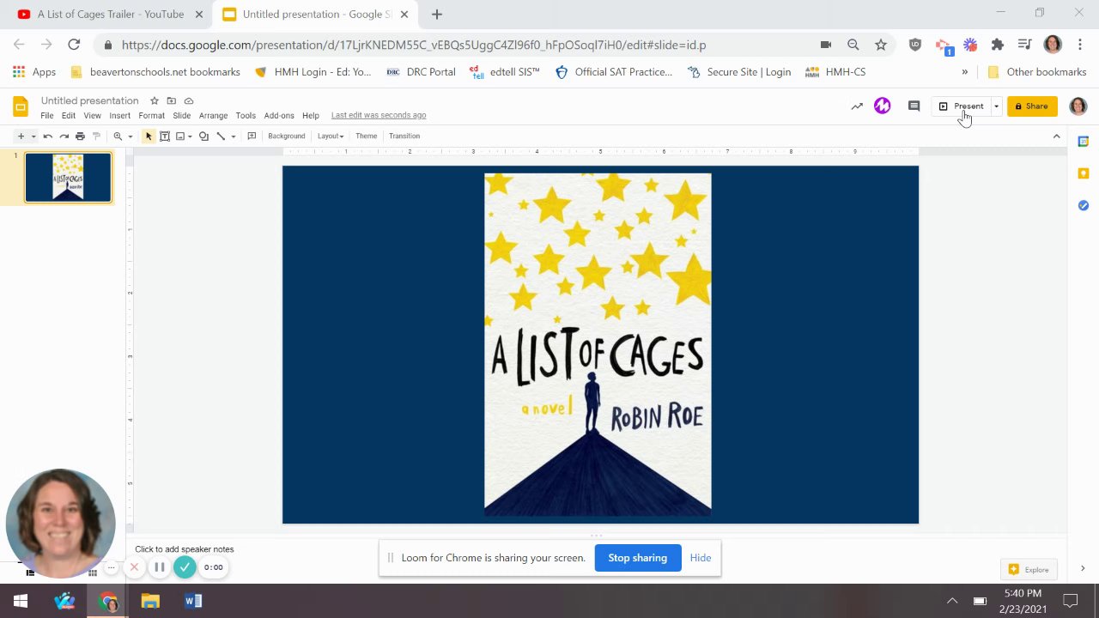The image size is (1099, 618).
Task: Show the side panel chevron
Action: tap(1082, 568)
